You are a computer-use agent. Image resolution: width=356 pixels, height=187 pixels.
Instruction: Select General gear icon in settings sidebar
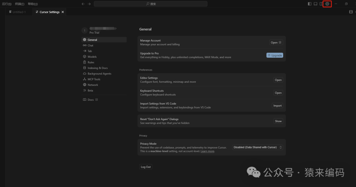pos(84,40)
